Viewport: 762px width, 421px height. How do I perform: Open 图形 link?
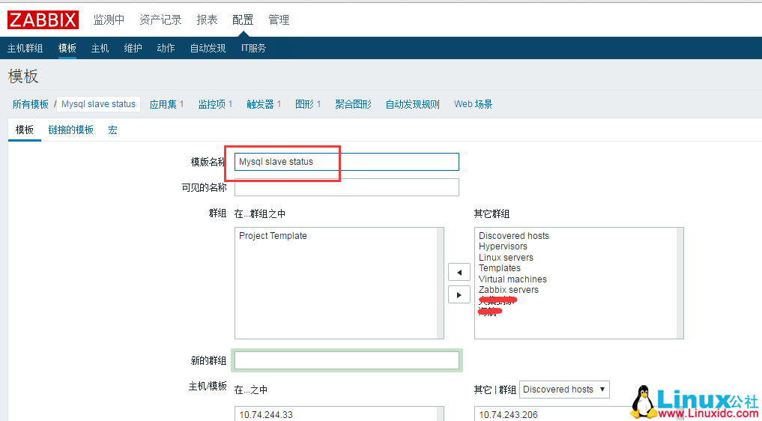coord(305,104)
